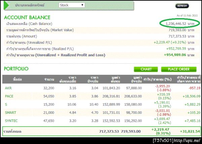Click the ชื่อย่อ column header
Image resolution: width=202 pixels, height=144 pixels.
[17, 79]
